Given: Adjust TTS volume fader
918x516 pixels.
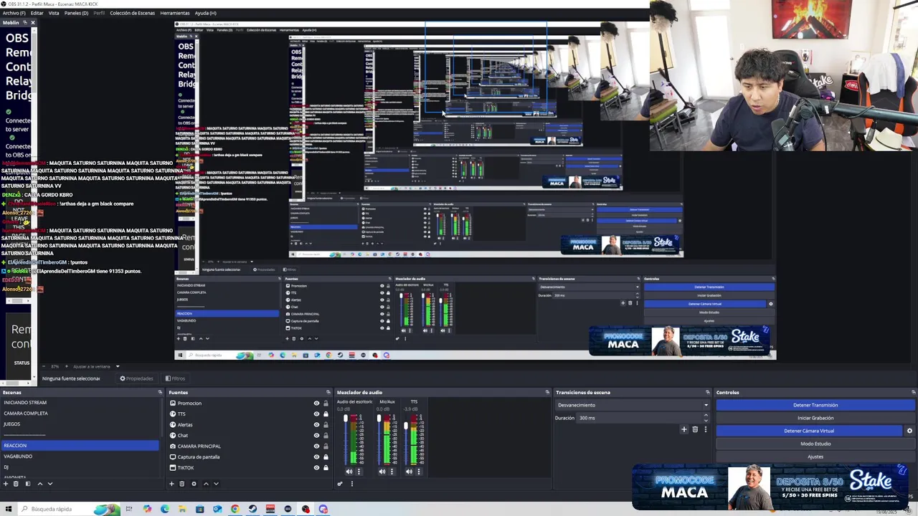Looking at the screenshot, I should 406,426.
